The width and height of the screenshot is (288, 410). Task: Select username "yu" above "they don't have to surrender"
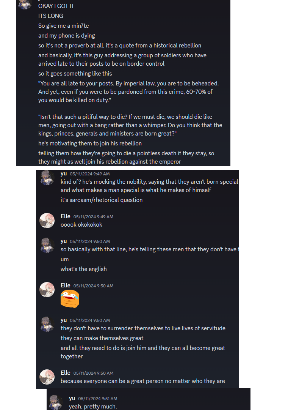[x=64, y=320]
